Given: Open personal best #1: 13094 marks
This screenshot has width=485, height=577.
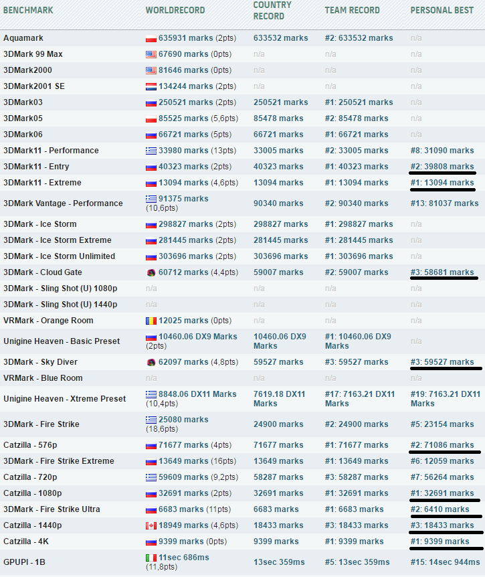Looking at the screenshot, I should pos(442,183).
